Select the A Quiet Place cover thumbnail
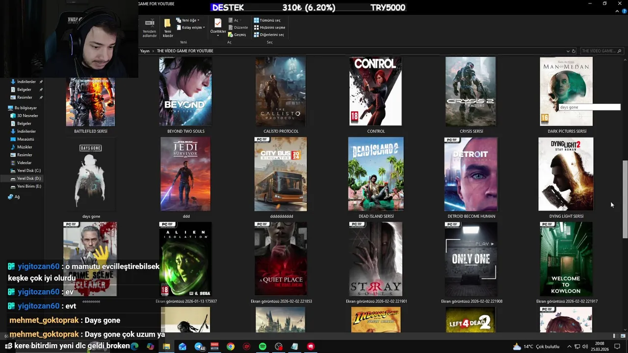 tap(281, 259)
